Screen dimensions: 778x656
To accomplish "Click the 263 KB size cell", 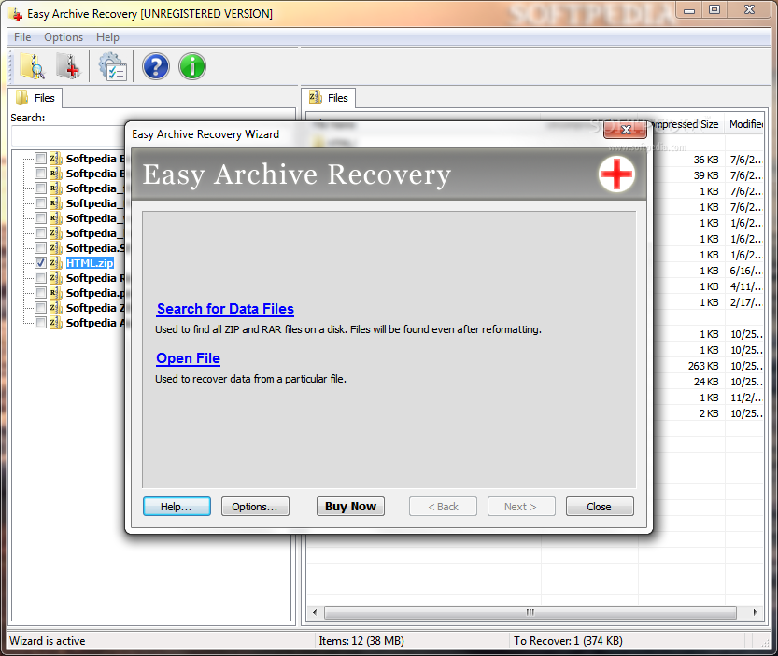I will (x=703, y=366).
